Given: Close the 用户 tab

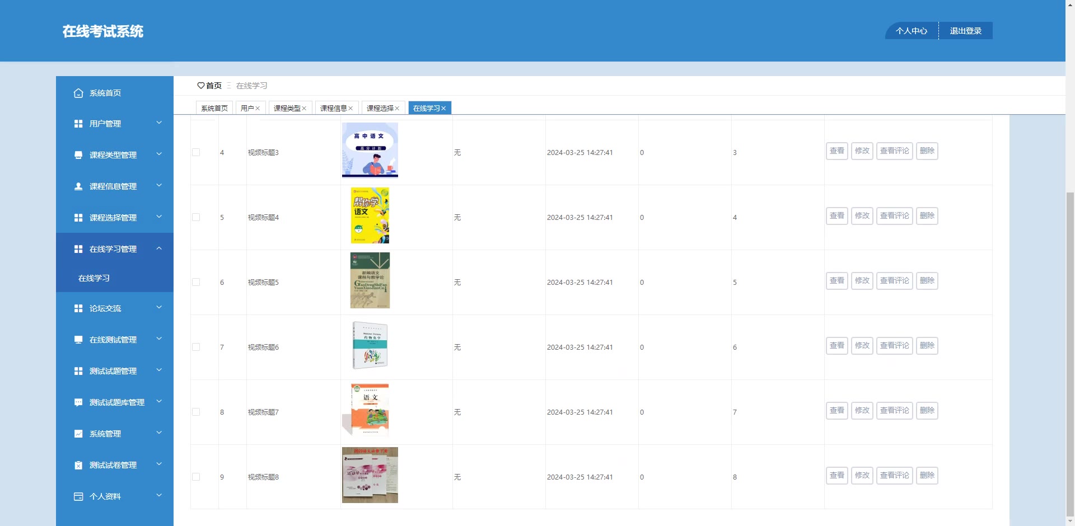Looking at the screenshot, I should 258,109.
